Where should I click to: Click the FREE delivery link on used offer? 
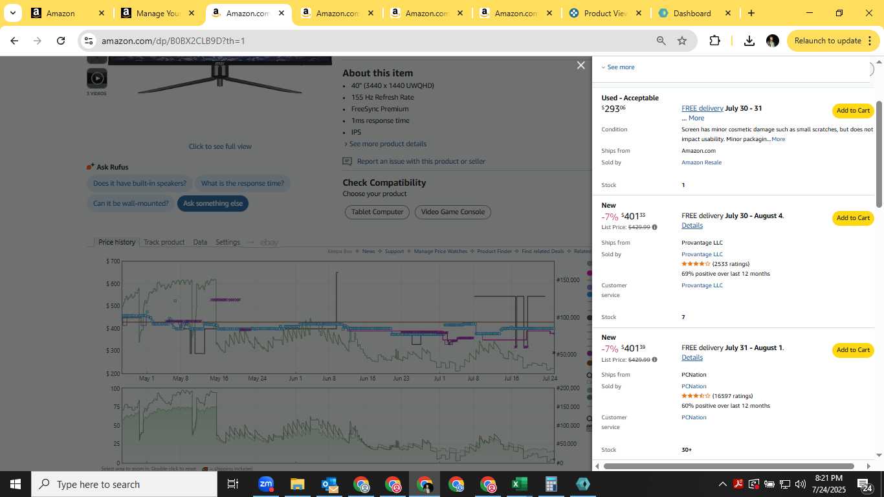coord(702,108)
